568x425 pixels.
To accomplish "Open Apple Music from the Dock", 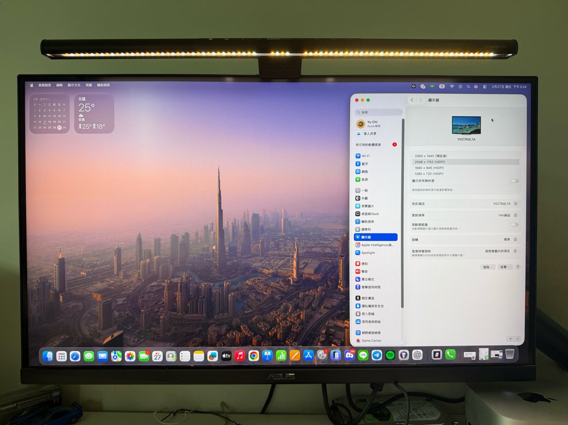I will point(240,355).
